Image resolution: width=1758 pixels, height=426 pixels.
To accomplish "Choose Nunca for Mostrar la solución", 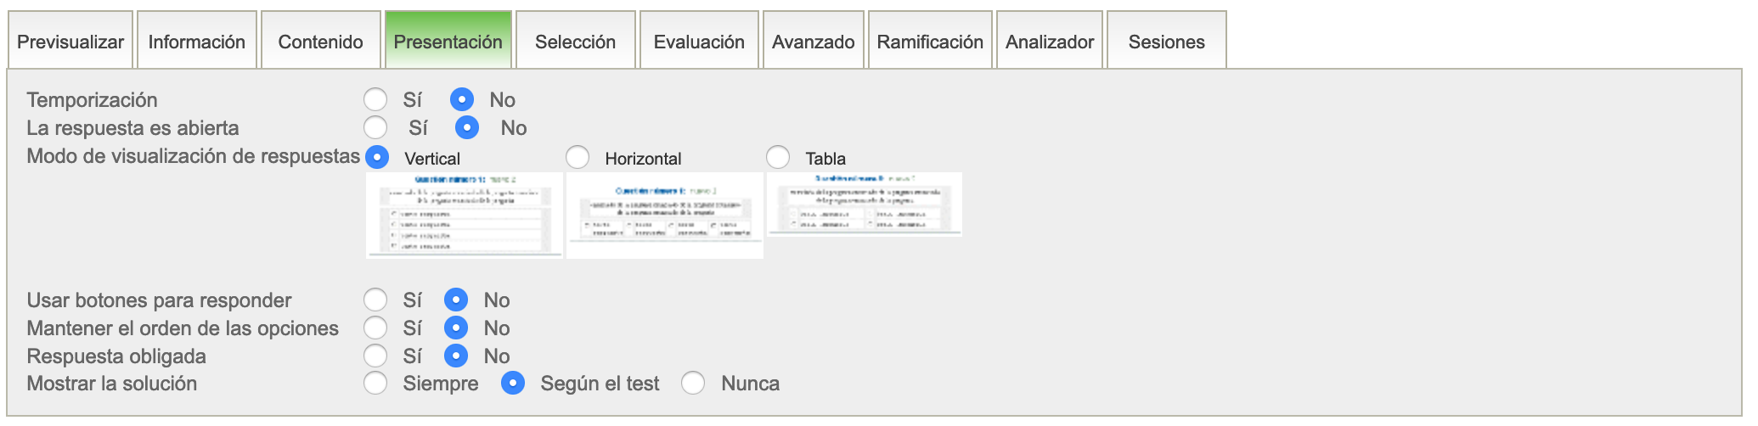I will (x=693, y=384).
